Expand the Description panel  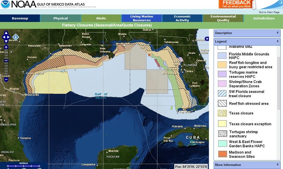[278, 33]
